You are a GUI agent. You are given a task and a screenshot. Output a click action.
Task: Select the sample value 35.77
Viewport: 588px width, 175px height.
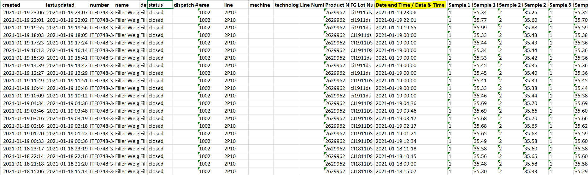pos(485,20)
